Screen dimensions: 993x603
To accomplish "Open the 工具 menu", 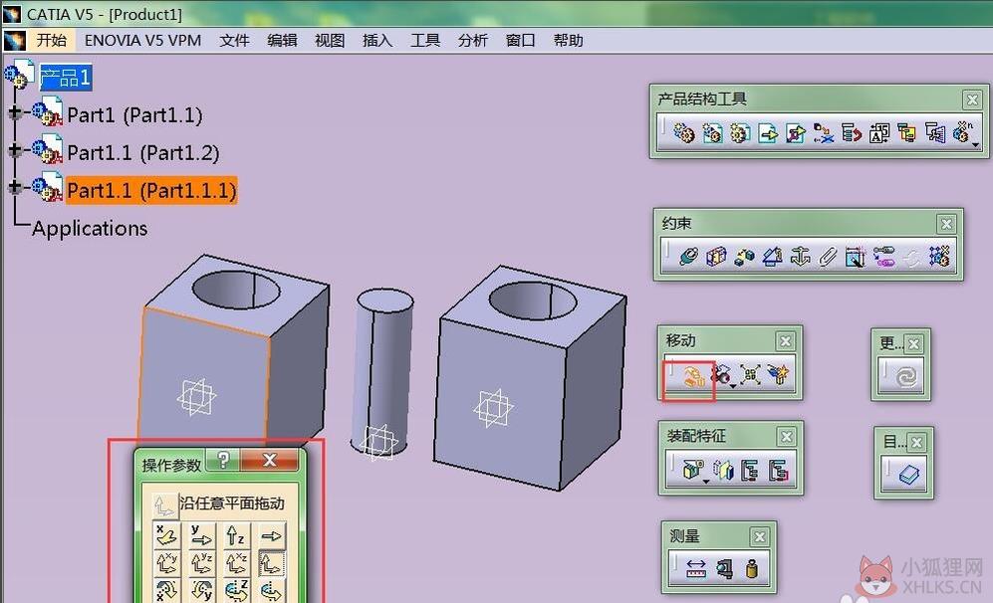I will [425, 40].
